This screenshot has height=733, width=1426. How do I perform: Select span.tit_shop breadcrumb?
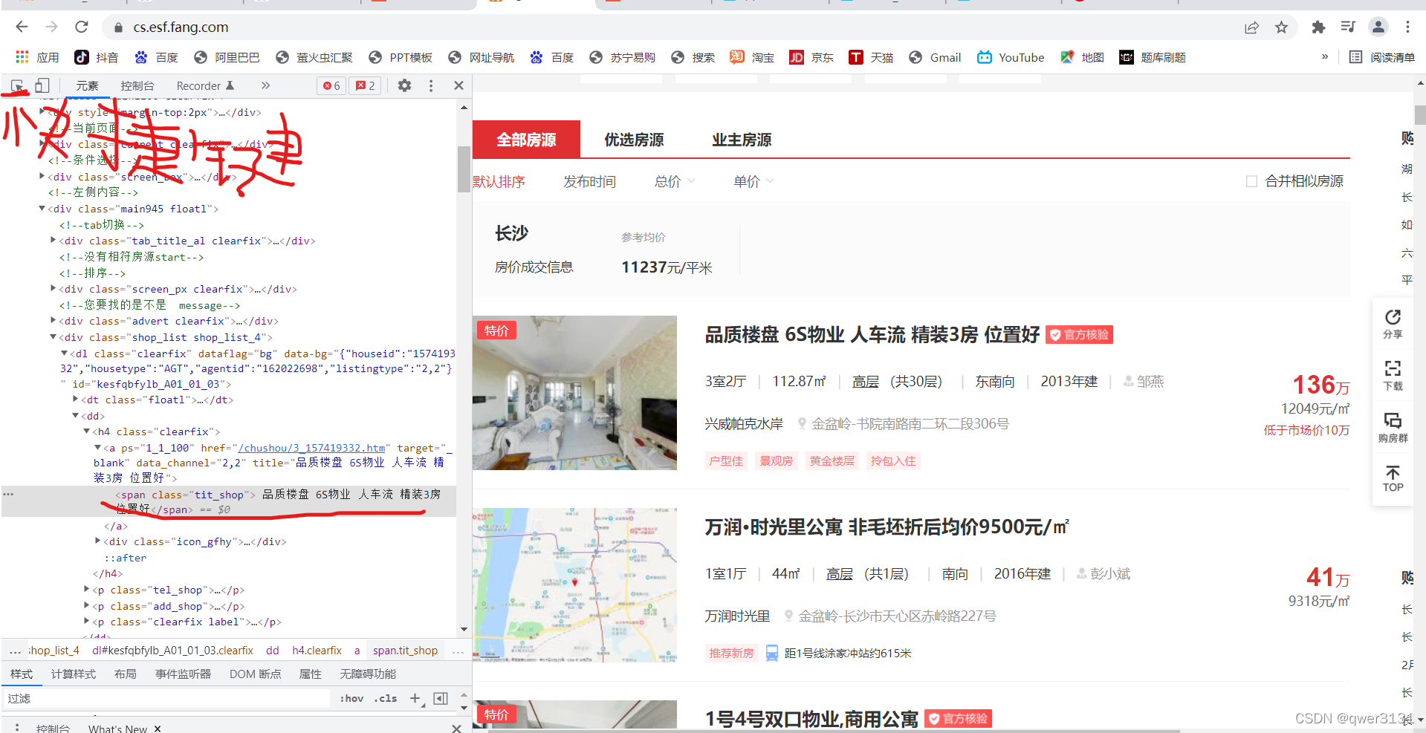point(405,651)
